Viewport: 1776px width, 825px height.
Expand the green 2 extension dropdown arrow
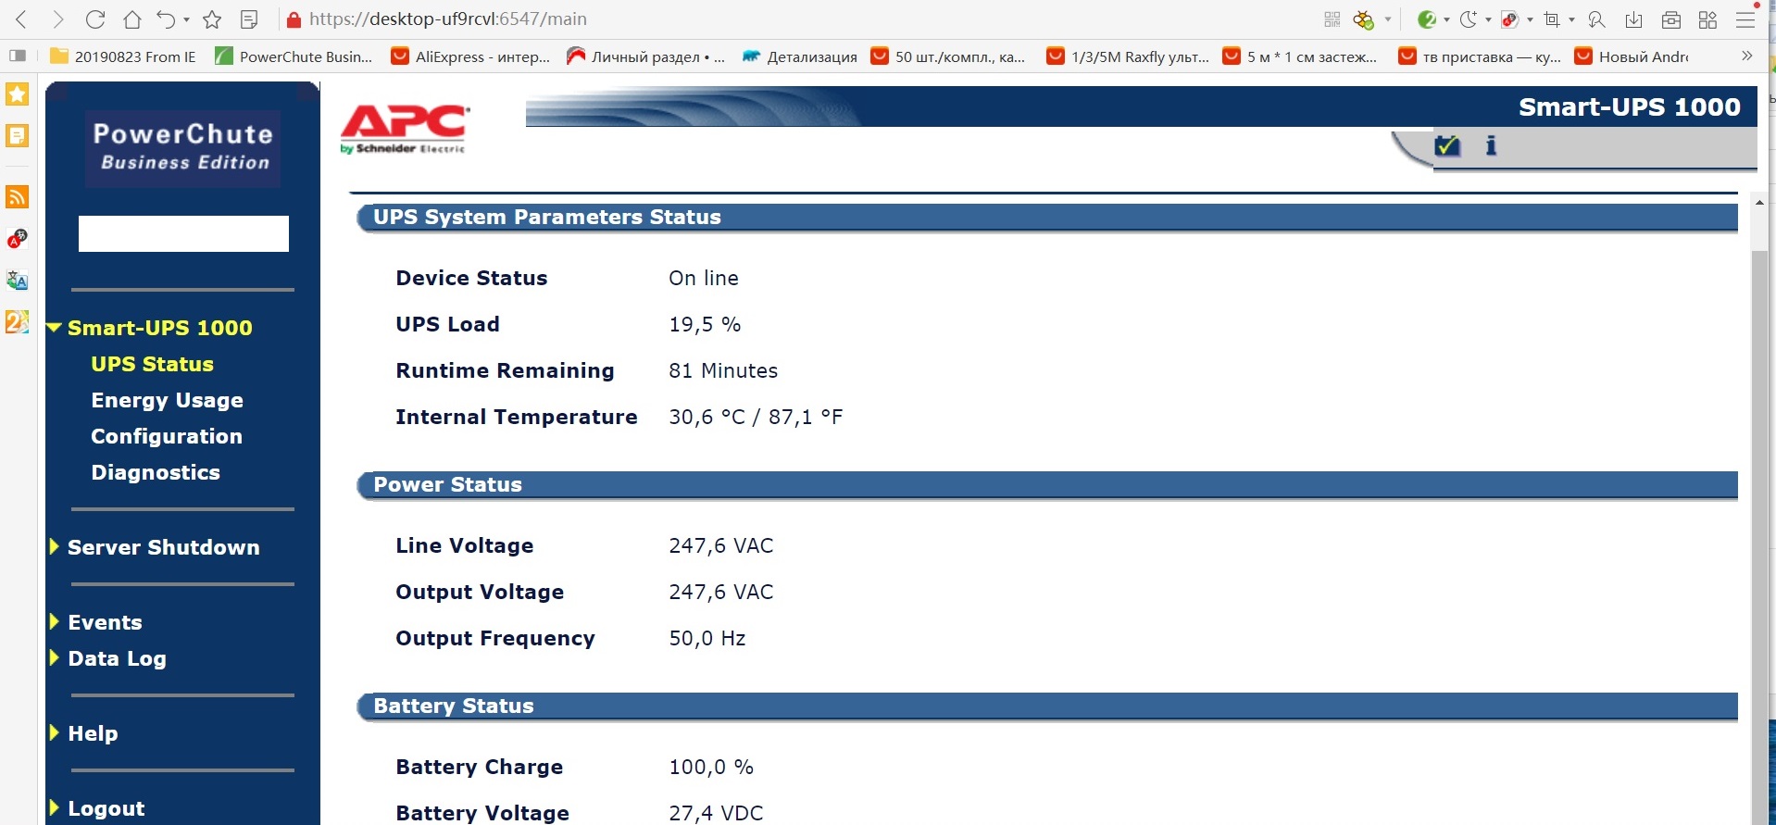(x=1446, y=19)
